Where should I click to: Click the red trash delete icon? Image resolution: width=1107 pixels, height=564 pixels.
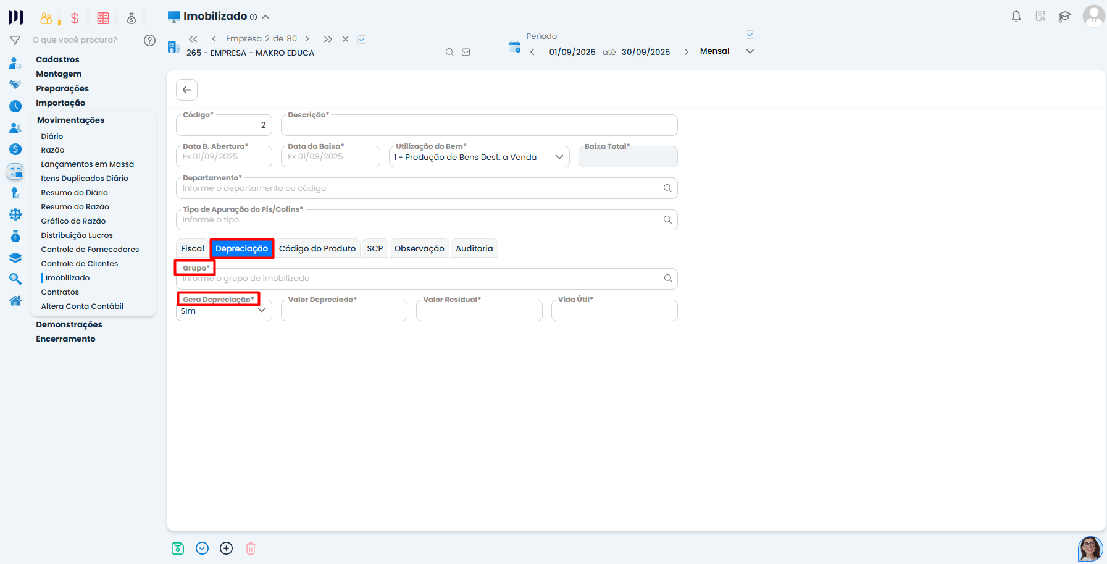tap(251, 548)
